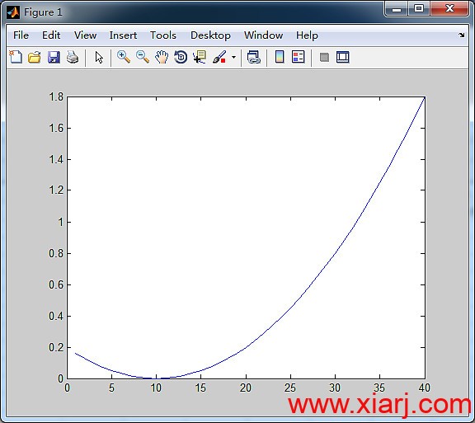Screen dimensions: 475x423
Task: Toggle the Rotate 3D tool
Action: [181, 57]
